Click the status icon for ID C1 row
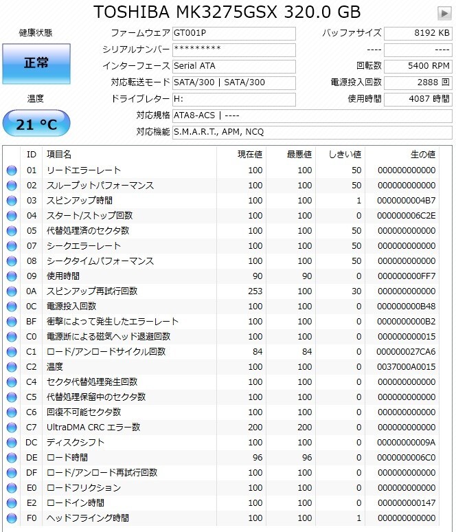The image size is (456, 532). tap(12, 352)
